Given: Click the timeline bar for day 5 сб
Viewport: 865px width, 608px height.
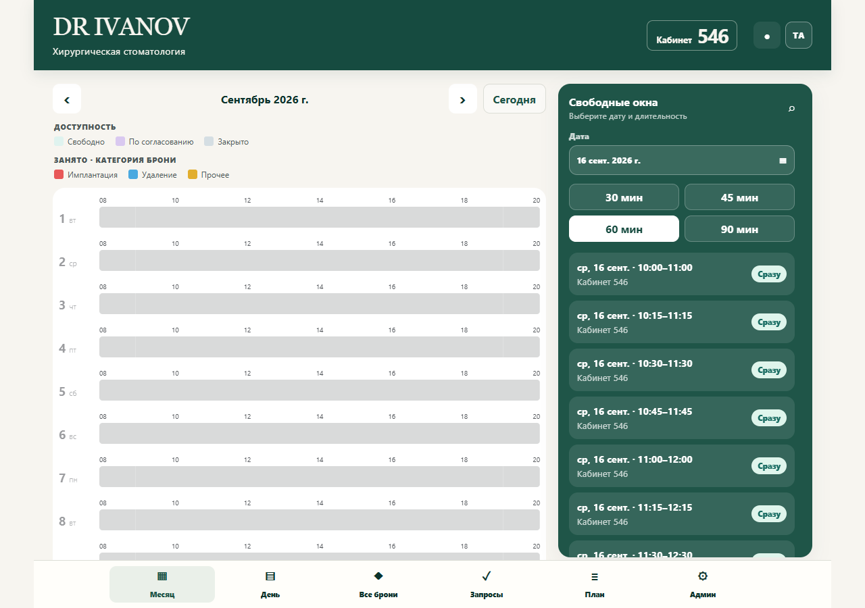Looking at the screenshot, I should (320, 390).
